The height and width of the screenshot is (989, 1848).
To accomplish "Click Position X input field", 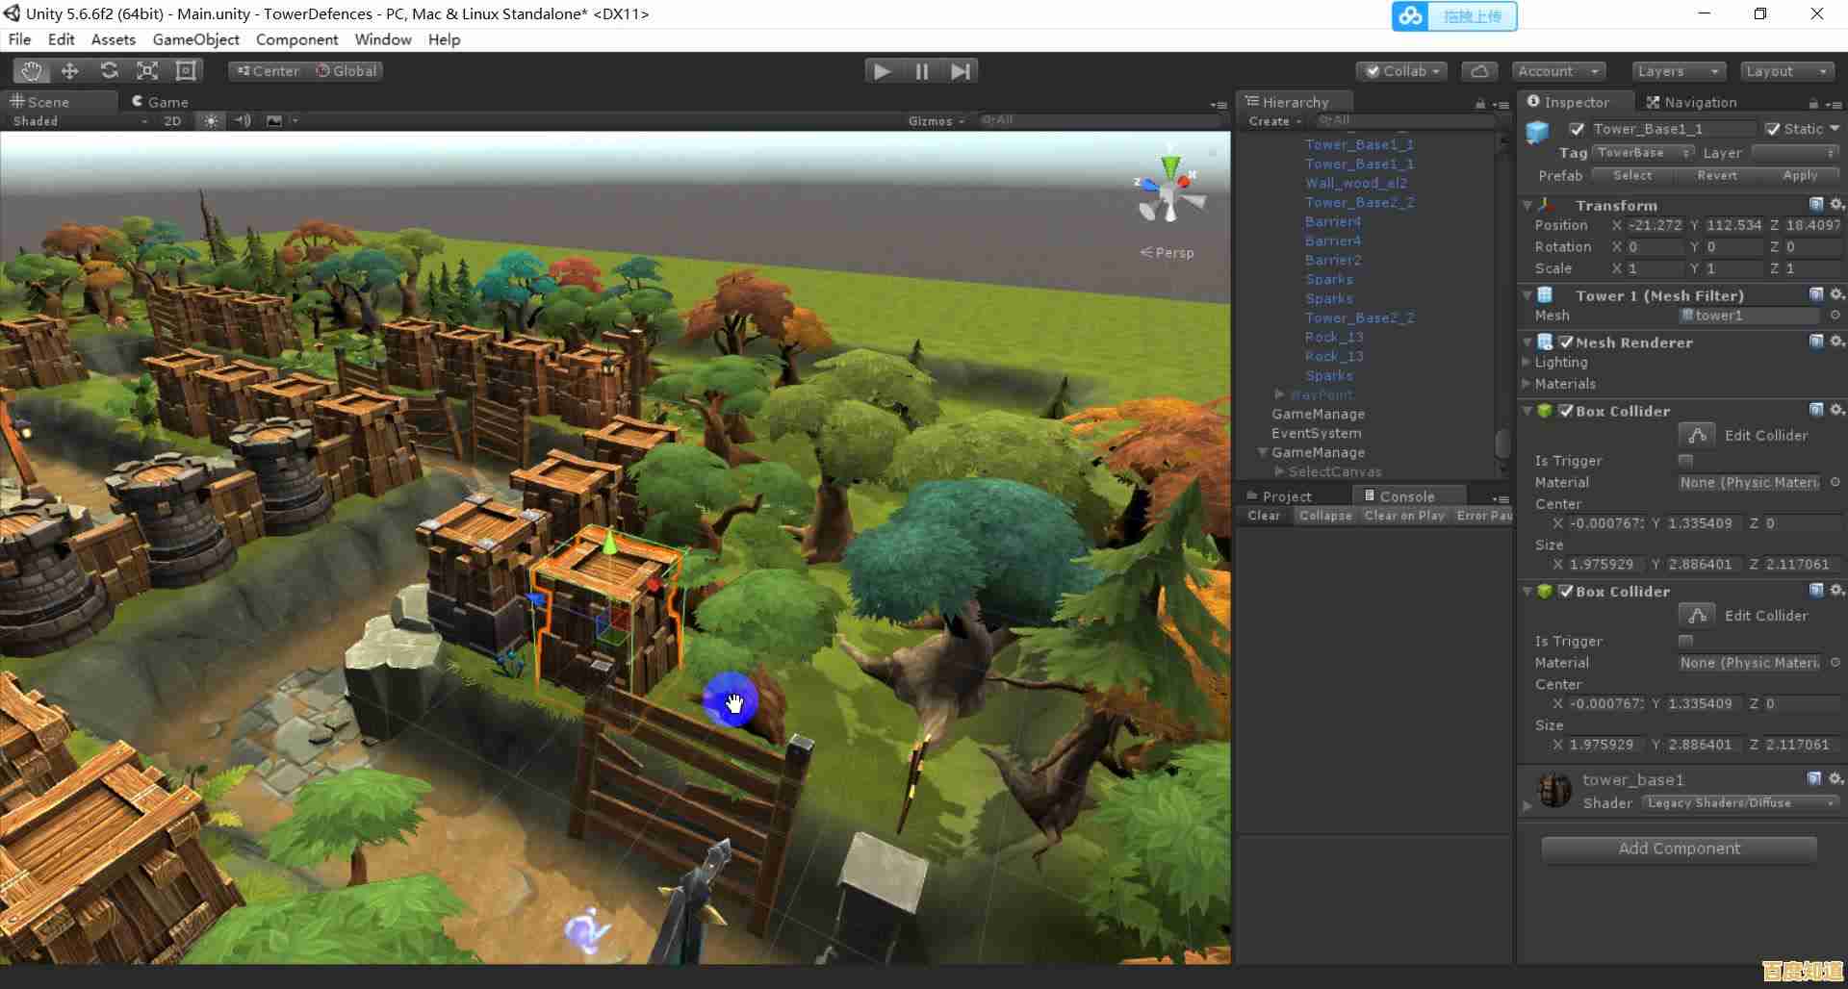I will pyautogui.click(x=1655, y=225).
